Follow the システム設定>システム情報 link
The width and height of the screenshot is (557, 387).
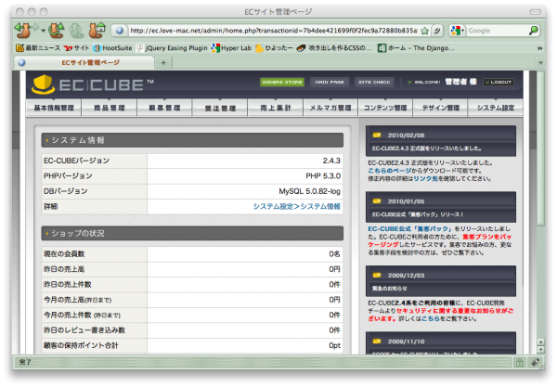click(x=297, y=206)
